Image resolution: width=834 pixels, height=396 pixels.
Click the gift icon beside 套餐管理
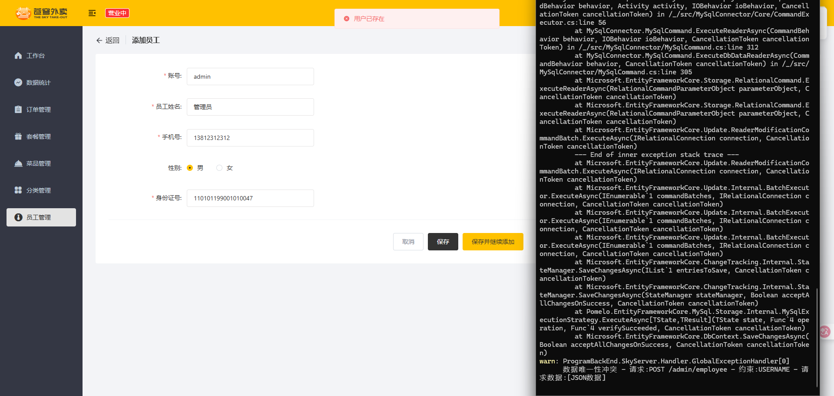tap(18, 136)
